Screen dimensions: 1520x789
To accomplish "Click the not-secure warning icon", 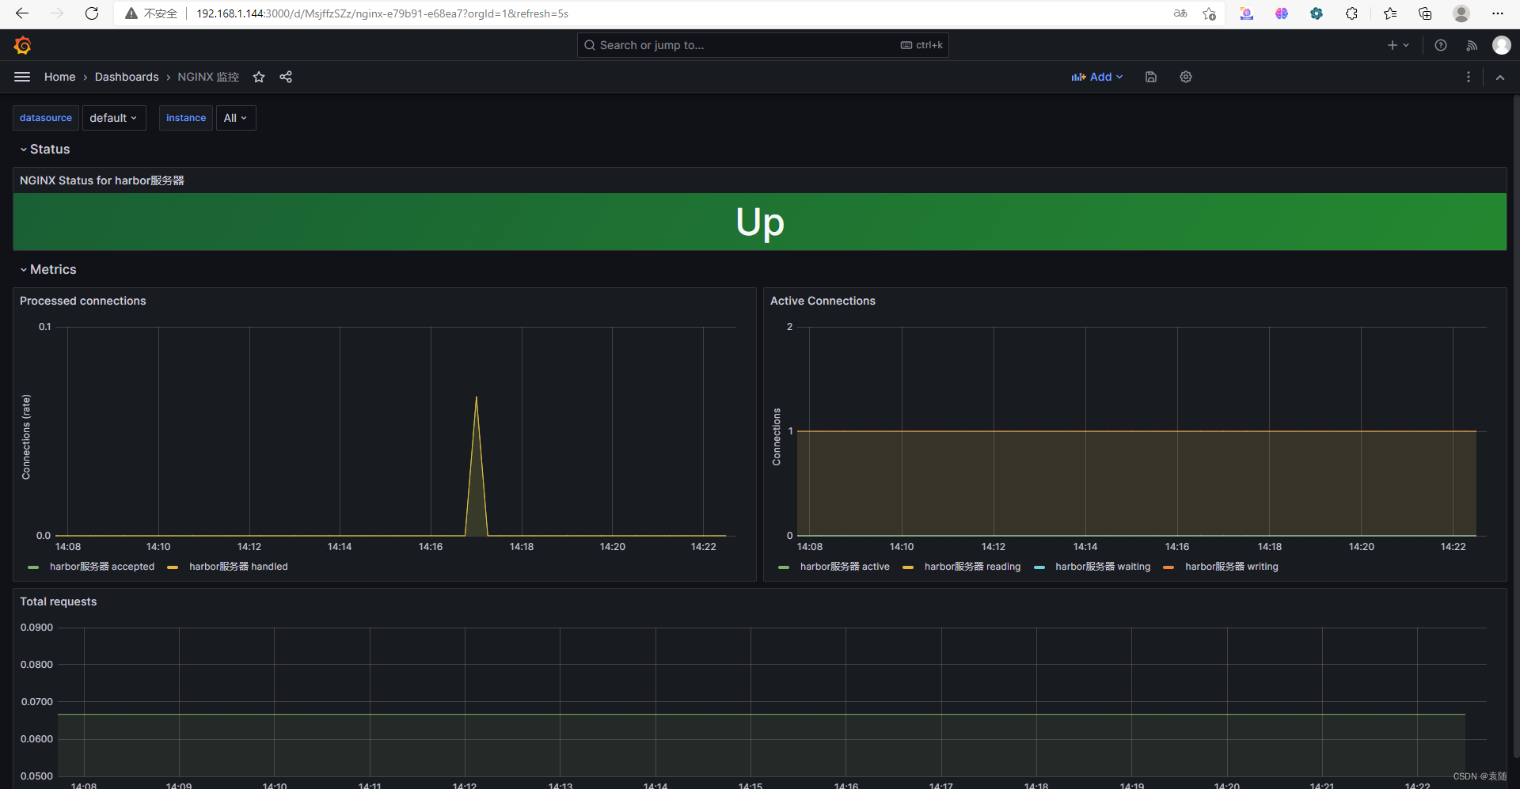I will (131, 13).
